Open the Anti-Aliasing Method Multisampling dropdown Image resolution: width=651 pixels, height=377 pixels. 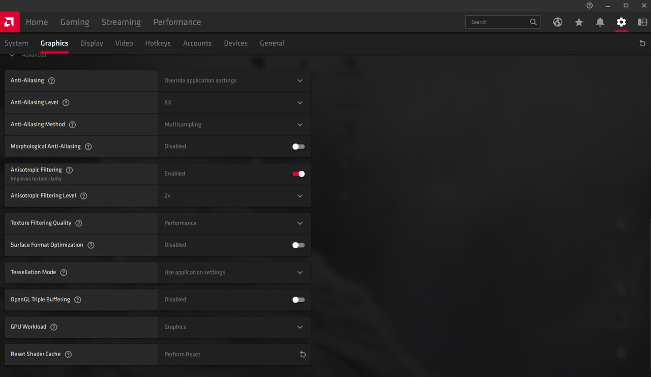coord(234,124)
